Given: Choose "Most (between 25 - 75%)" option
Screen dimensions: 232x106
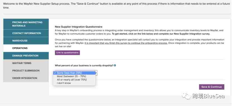Looking at the screenshot, I should pyautogui.click(x=74, y=76).
